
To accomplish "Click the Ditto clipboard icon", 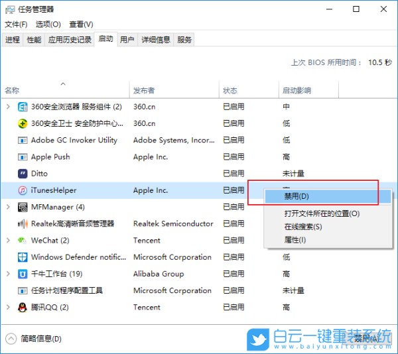I will click(23, 174).
